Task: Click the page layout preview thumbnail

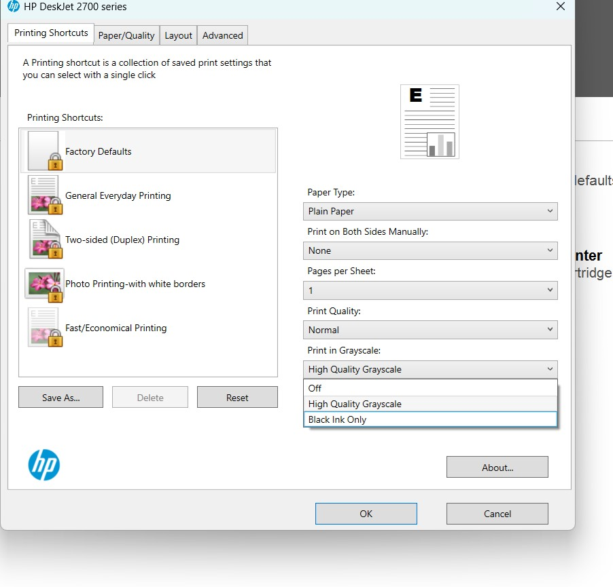Action: (x=430, y=121)
